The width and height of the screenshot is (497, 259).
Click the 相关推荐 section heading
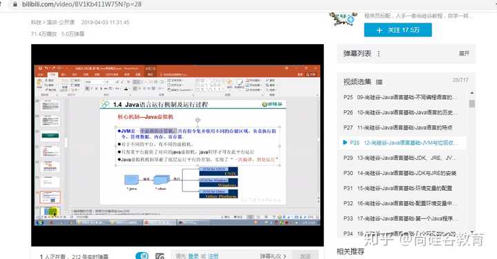tap(350, 251)
